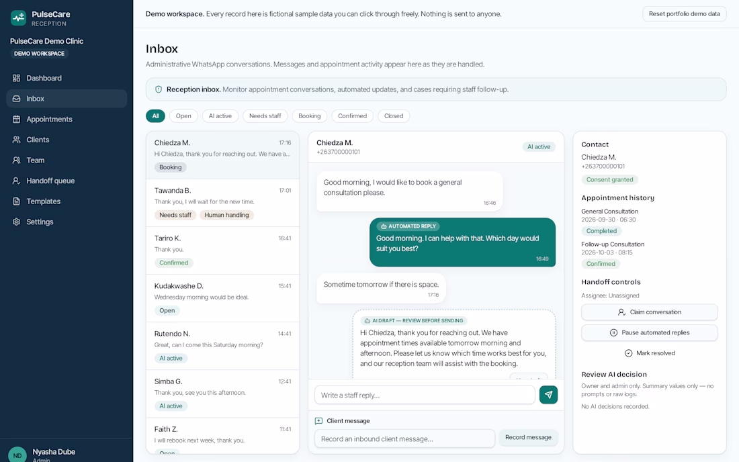Open Kudakwashe D. conversation
The image size is (739, 462).
222,299
